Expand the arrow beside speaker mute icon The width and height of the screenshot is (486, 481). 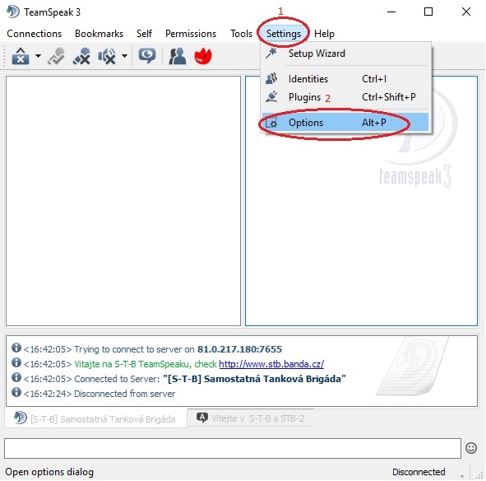point(124,56)
